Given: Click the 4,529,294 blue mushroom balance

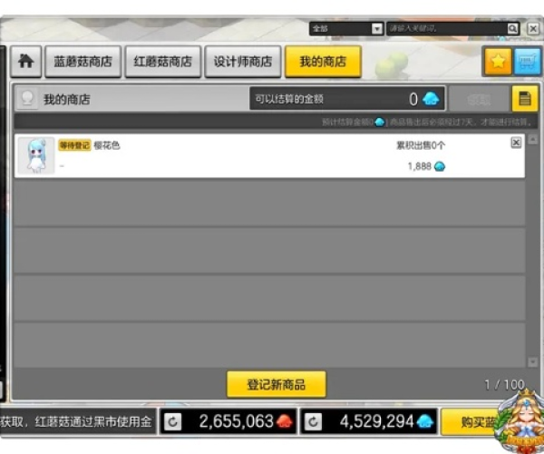Looking at the screenshot, I should tap(377, 421).
